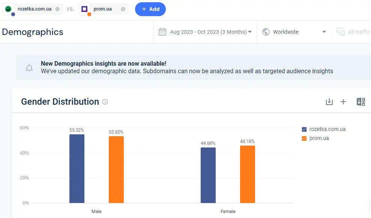371x218 pixels.
Task: Click the Add competitor button
Action: coord(150,9)
